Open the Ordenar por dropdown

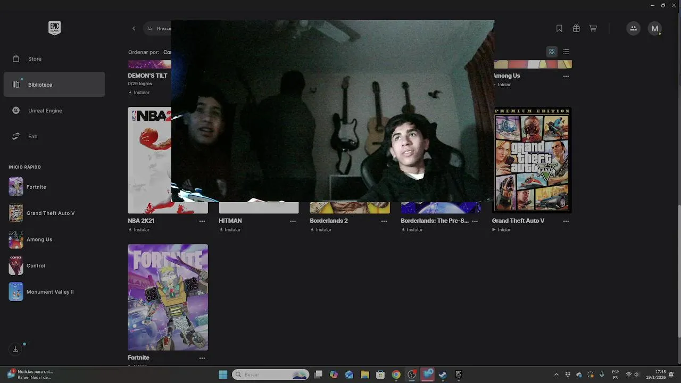pyautogui.click(x=150, y=52)
